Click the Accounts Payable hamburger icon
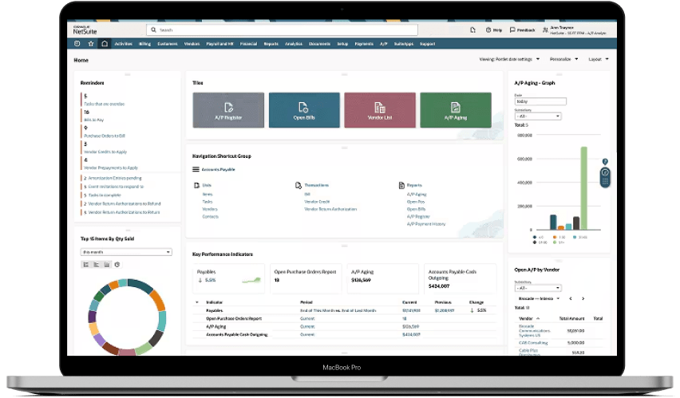 click(x=196, y=170)
